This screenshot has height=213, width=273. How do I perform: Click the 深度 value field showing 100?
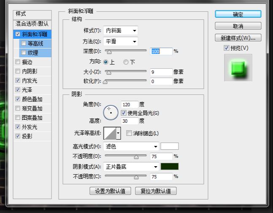tap(161, 51)
